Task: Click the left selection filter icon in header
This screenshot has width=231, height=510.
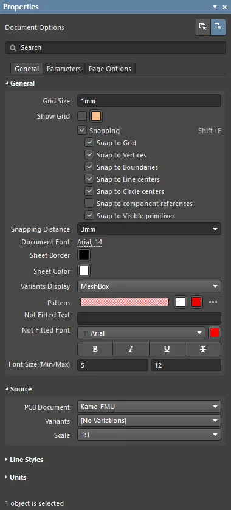Action: 202,27
